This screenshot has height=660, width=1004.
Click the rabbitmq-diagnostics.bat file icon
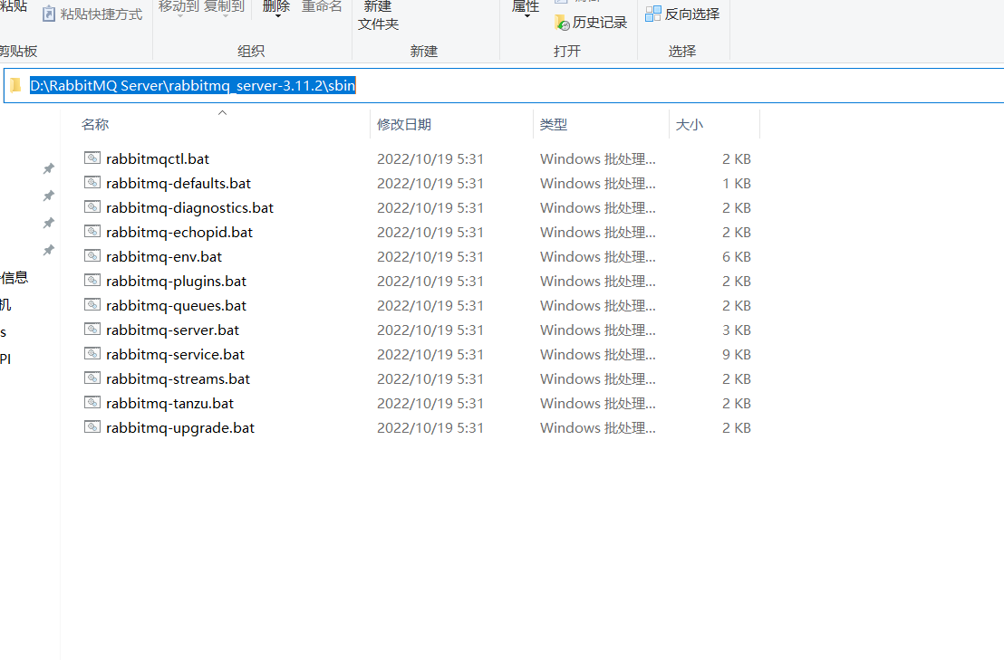point(92,206)
